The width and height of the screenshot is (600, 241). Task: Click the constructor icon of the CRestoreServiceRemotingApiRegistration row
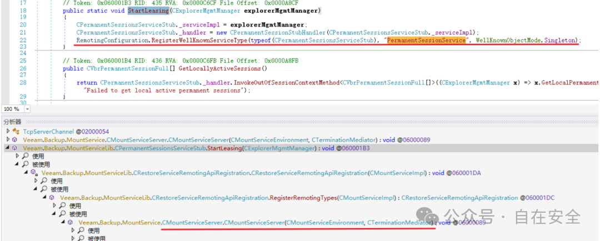pyautogui.click(x=34, y=173)
